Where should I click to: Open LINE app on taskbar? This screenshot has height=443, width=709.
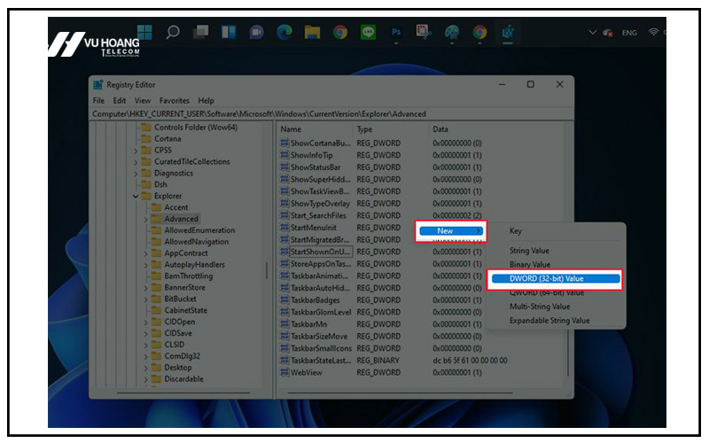pyautogui.click(x=368, y=32)
